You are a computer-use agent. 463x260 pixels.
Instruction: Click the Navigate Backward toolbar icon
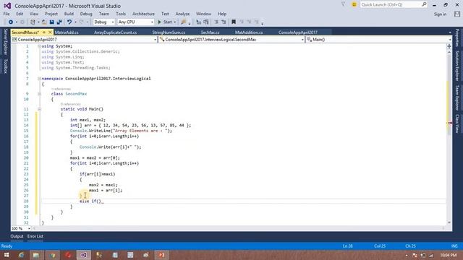click(x=11, y=22)
